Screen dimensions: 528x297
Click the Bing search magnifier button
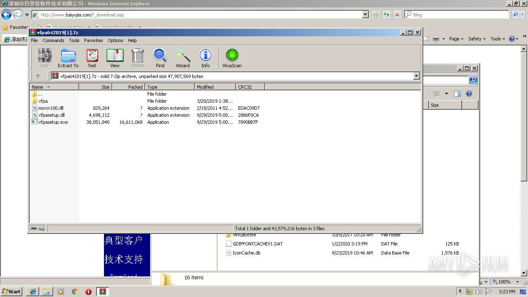pyautogui.click(x=515, y=14)
